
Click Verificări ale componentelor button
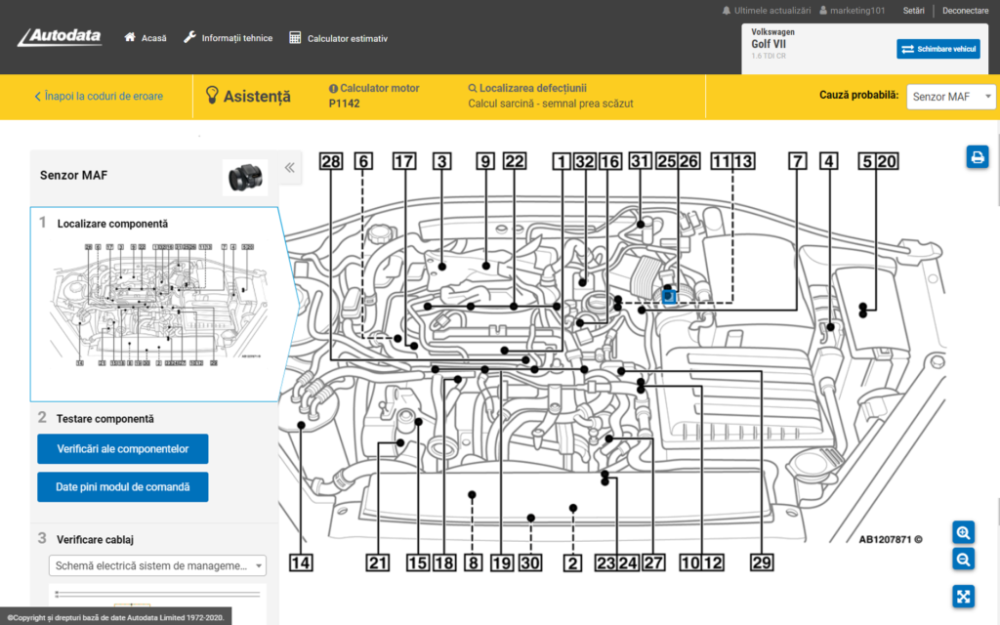tap(122, 449)
